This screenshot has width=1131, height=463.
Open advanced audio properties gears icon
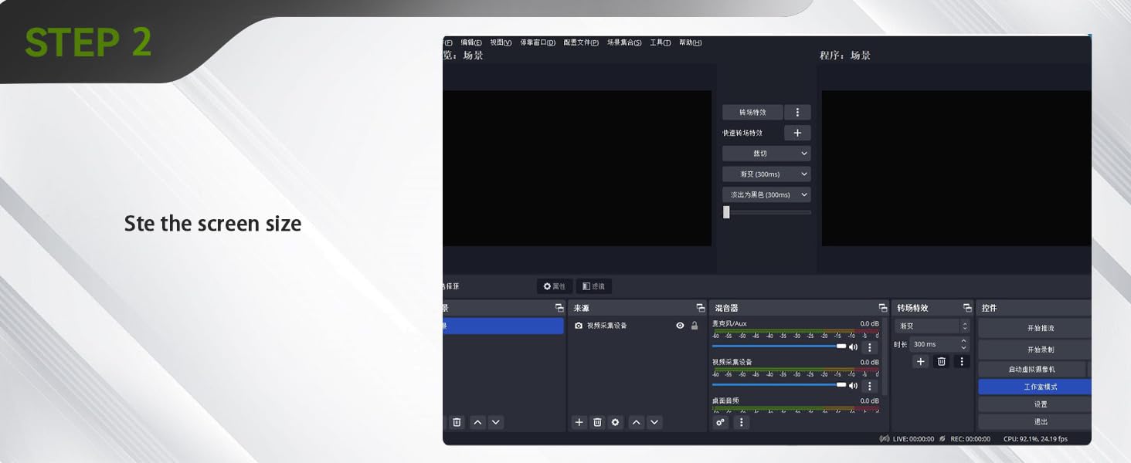click(x=721, y=422)
